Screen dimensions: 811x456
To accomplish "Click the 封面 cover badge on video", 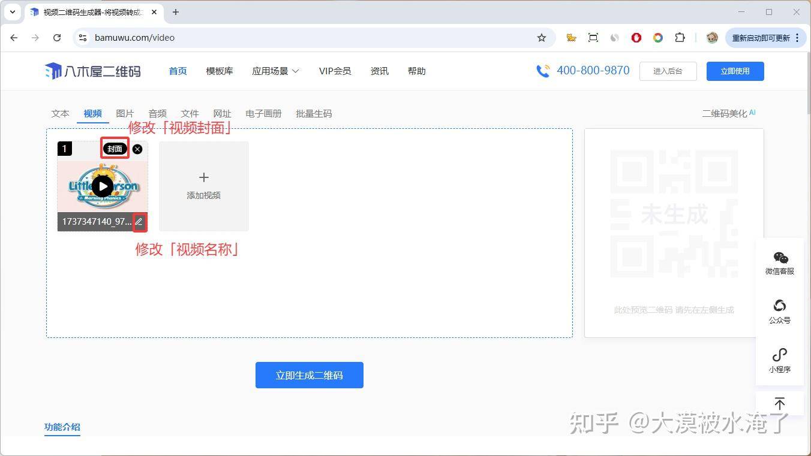I will click(115, 149).
